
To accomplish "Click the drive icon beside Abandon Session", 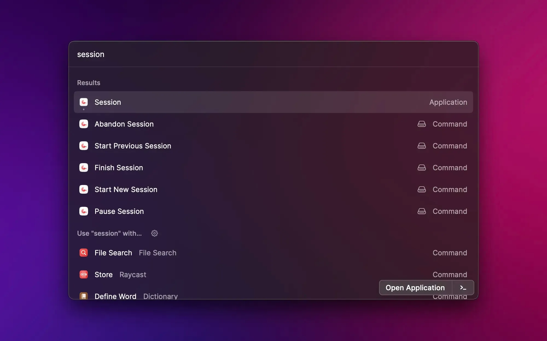I will pyautogui.click(x=422, y=124).
